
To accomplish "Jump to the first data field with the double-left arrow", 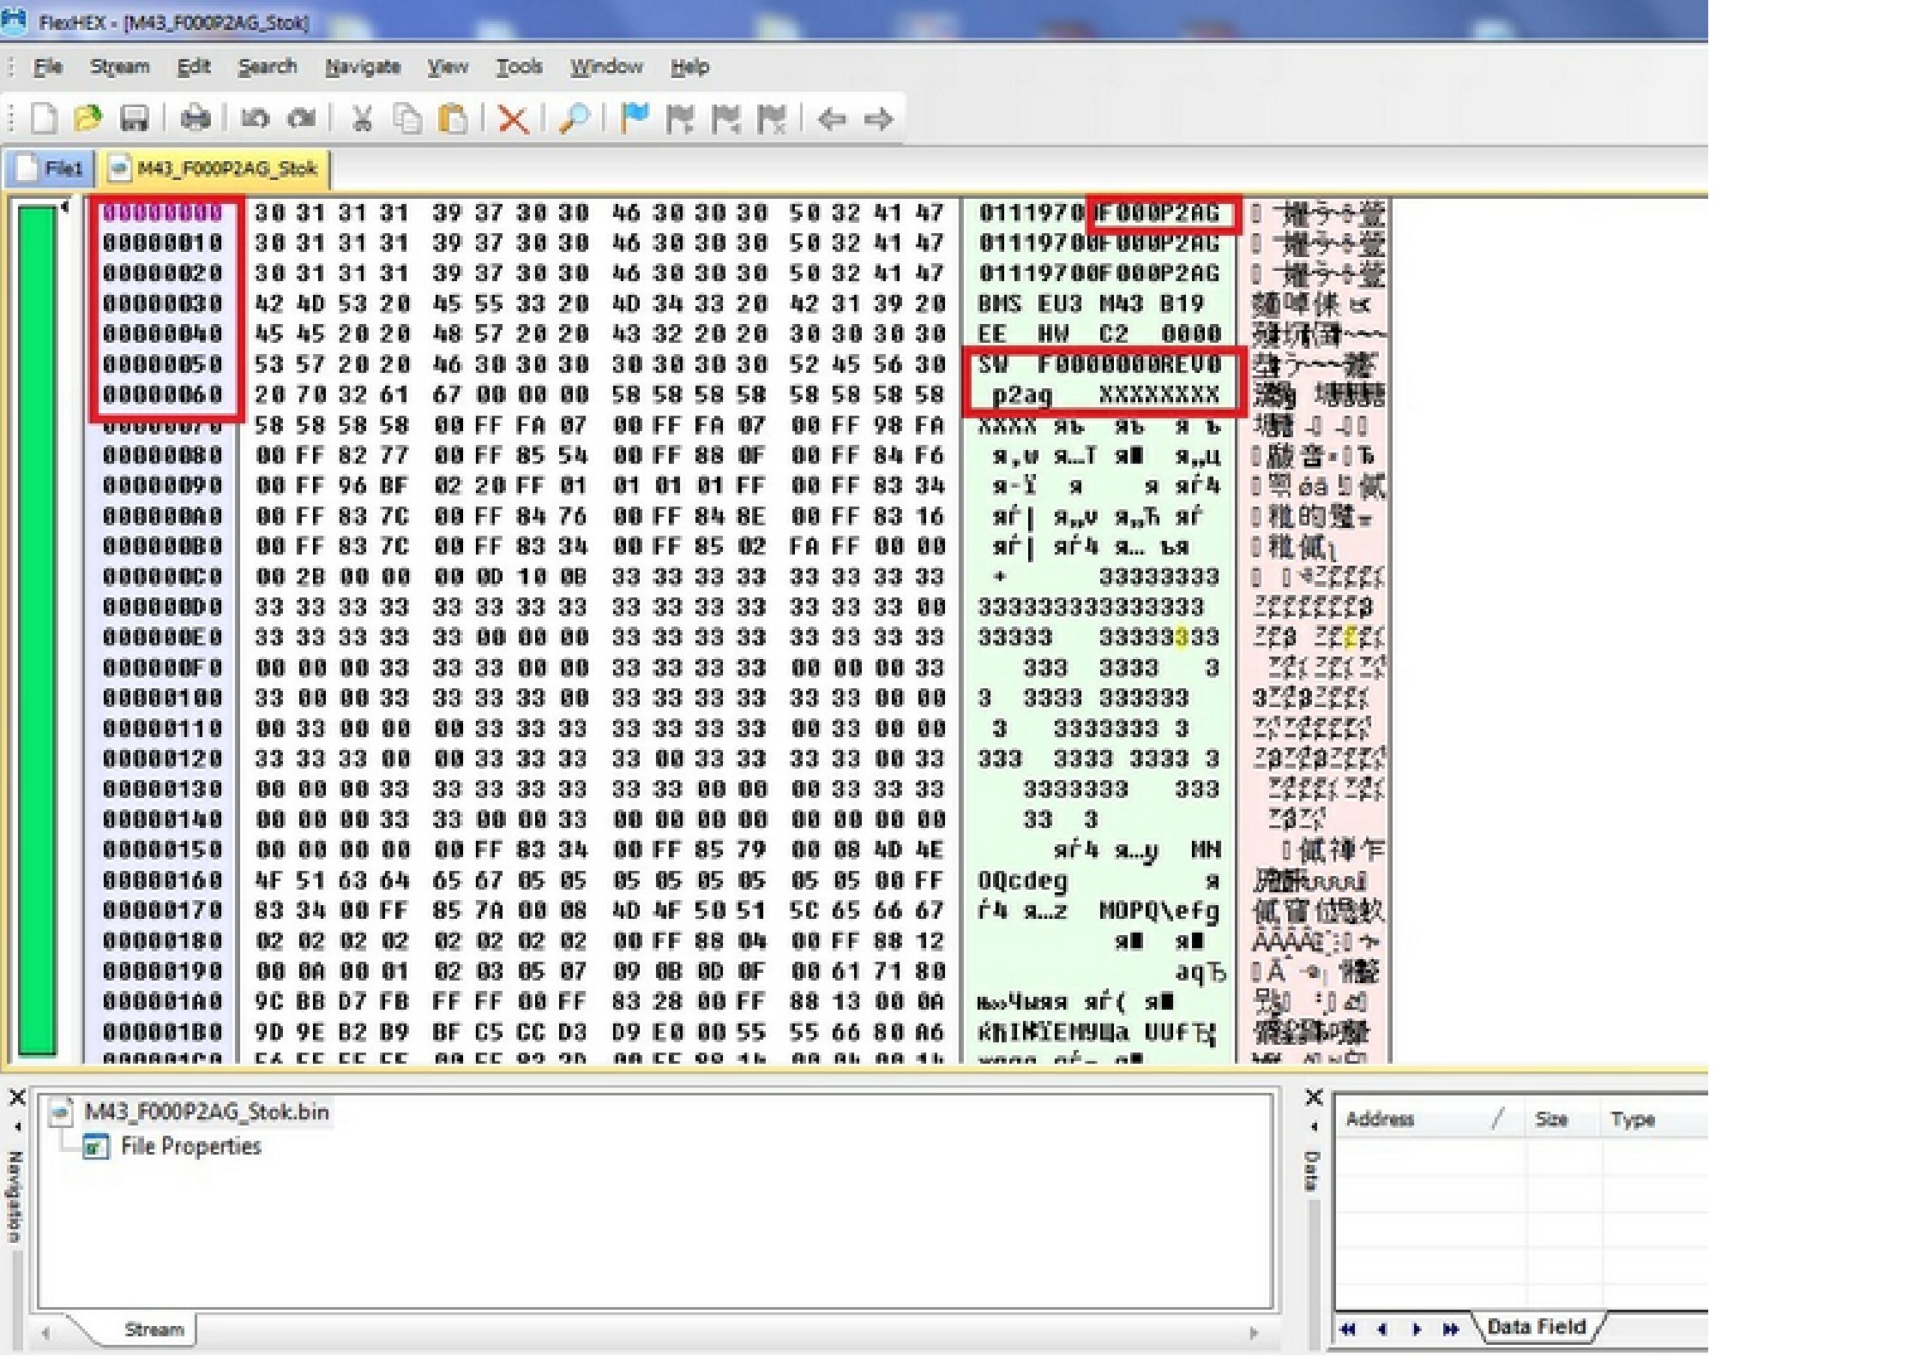I will (1348, 1329).
